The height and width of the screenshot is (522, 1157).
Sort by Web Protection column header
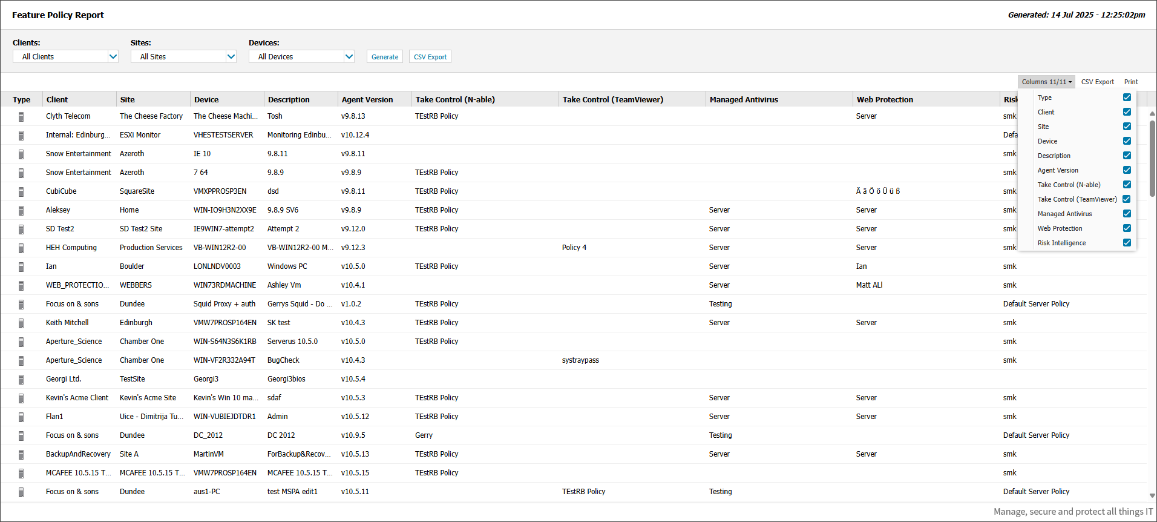pyautogui.click(x=926, y=99)
